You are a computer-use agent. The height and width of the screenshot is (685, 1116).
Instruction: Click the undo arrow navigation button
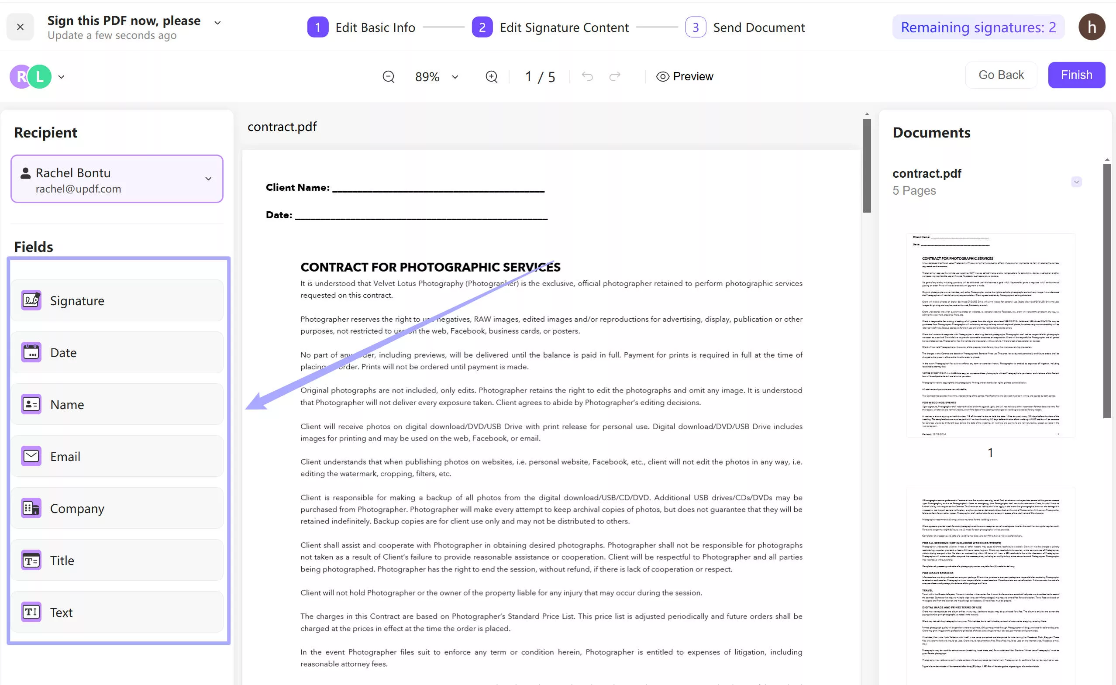tap(588, 76)
